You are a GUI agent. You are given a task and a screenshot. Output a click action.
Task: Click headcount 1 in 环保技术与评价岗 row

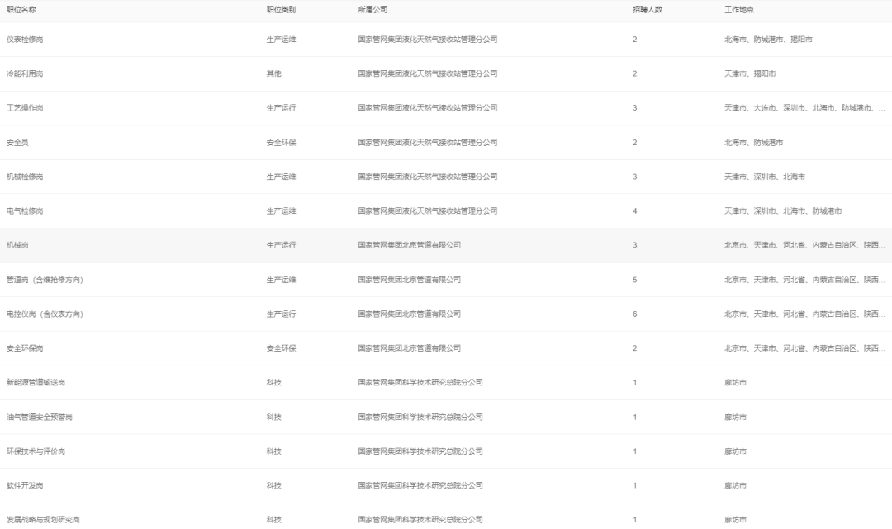[x=635, y=451]
